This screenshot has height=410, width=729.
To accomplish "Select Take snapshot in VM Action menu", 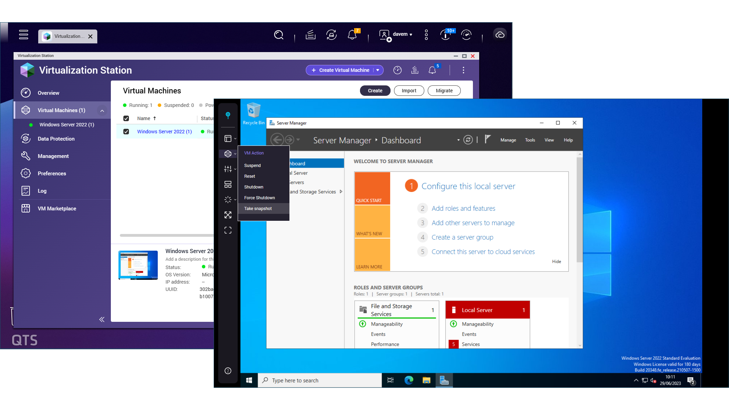I will click(263, 209).
